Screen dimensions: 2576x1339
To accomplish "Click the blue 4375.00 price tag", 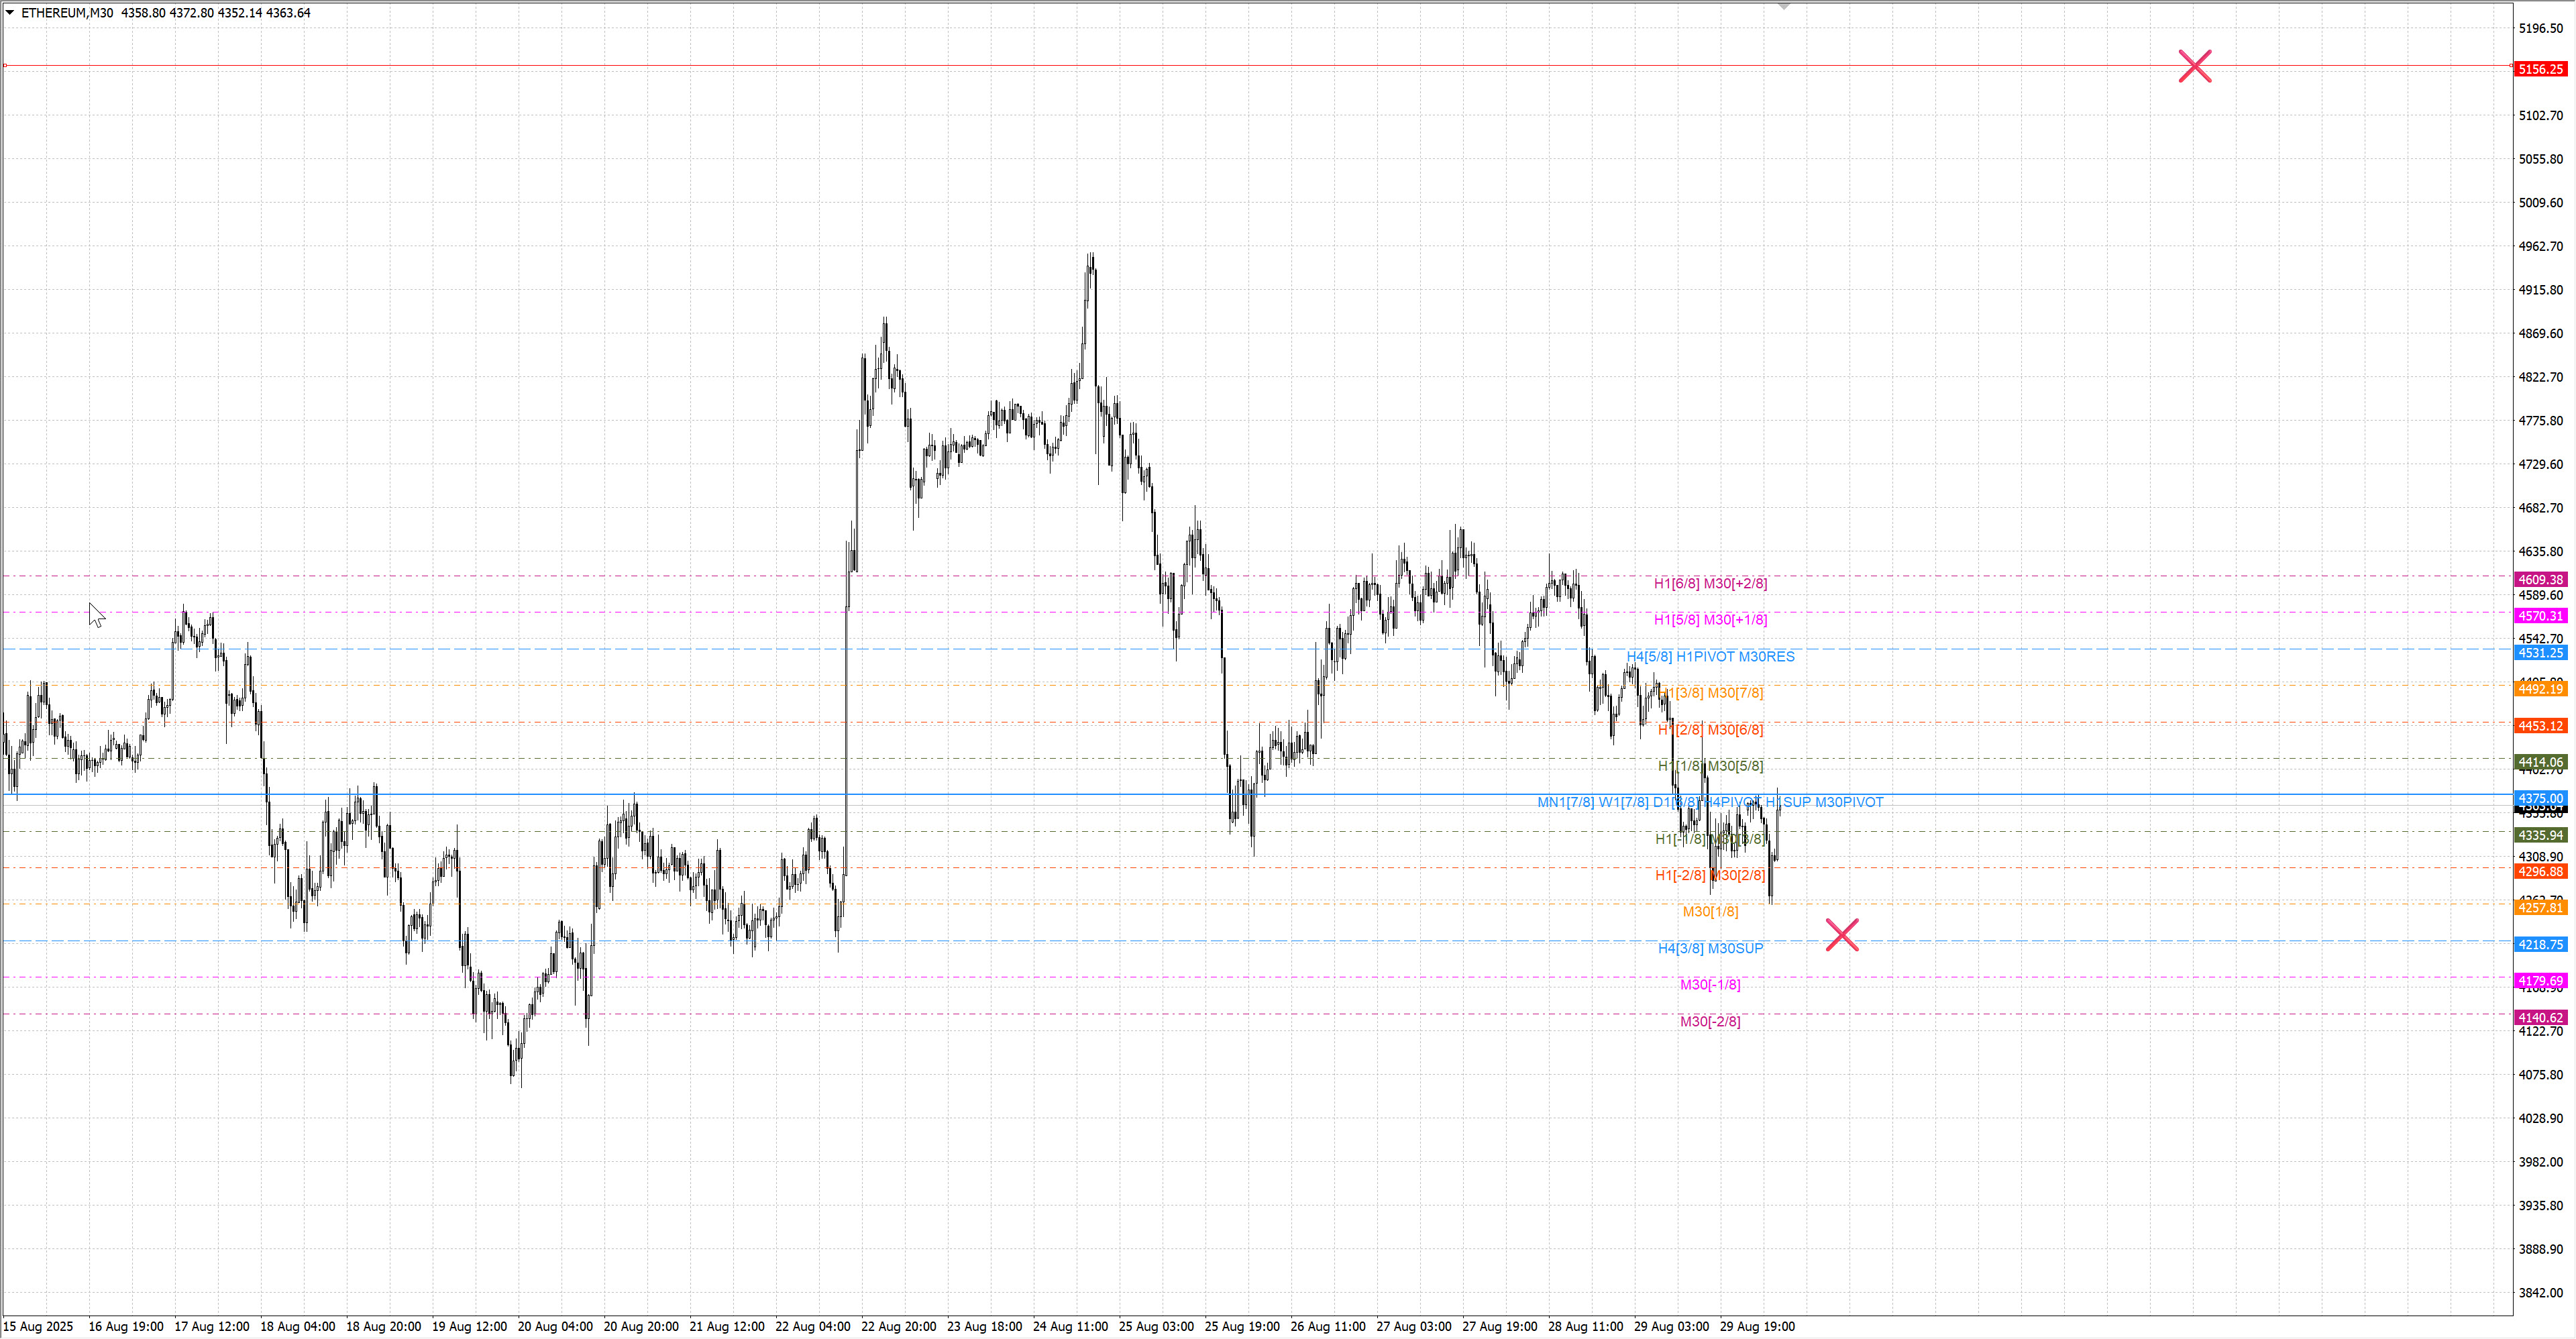I will coord(2540,798).
